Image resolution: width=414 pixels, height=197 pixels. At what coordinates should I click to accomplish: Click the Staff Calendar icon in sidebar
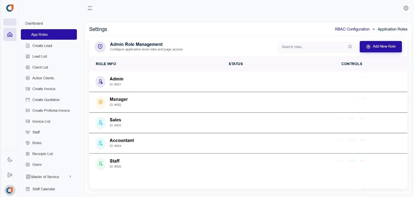click(x=28, y=189)
